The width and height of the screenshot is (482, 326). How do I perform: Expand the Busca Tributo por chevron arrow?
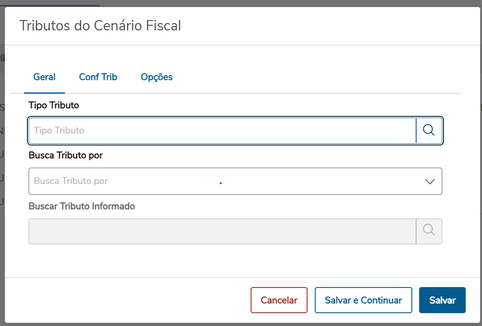(x=430, y=181)
